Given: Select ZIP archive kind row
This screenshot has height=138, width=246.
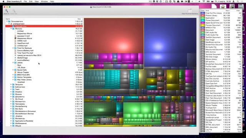Looking at the screenshot, I should click(x=221, y=62).
